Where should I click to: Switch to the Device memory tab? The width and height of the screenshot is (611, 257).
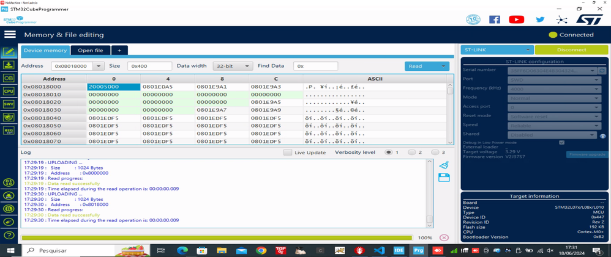(x=45, y=50)
